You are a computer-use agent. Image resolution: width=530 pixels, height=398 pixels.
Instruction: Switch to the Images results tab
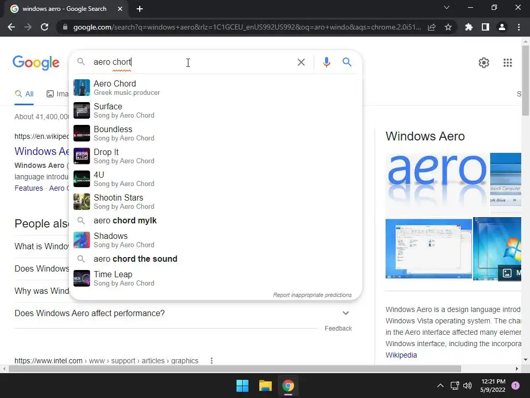point(57,94)
